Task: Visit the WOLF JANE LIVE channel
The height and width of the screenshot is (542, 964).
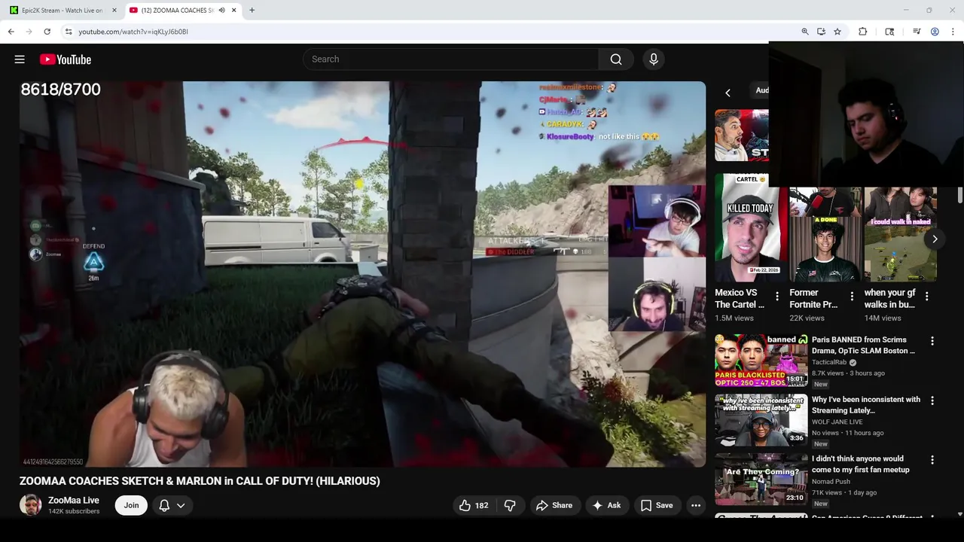Action: click(x=837, y=422)
